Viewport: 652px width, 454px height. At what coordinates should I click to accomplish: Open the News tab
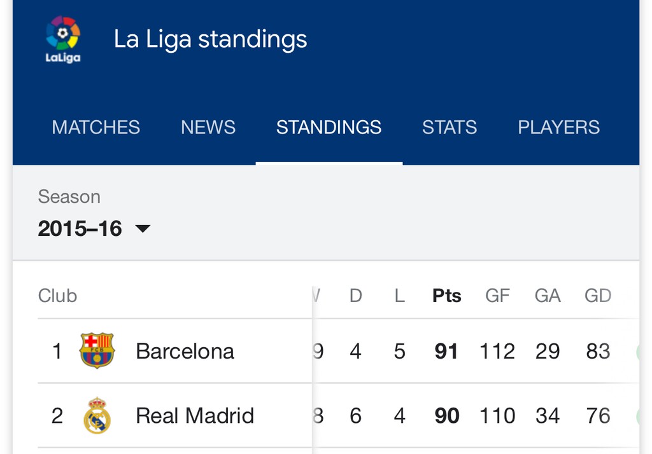(x=208, y=127)
